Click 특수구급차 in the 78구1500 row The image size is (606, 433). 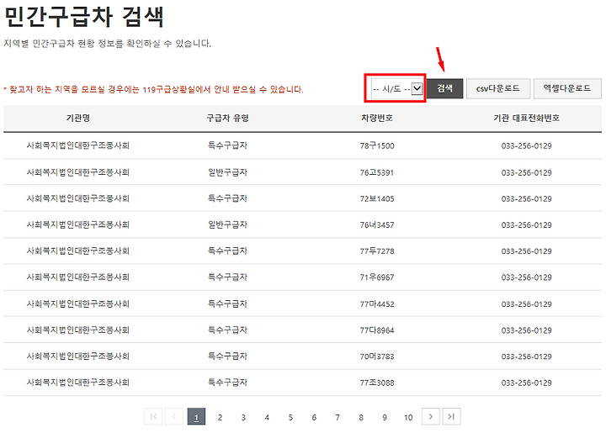(227, 145)
